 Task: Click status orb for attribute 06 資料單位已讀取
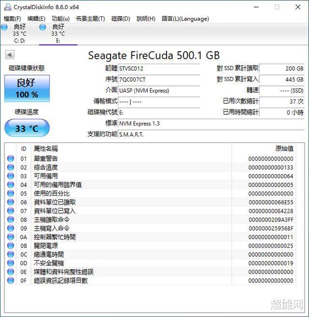click(x=11, y=202)
